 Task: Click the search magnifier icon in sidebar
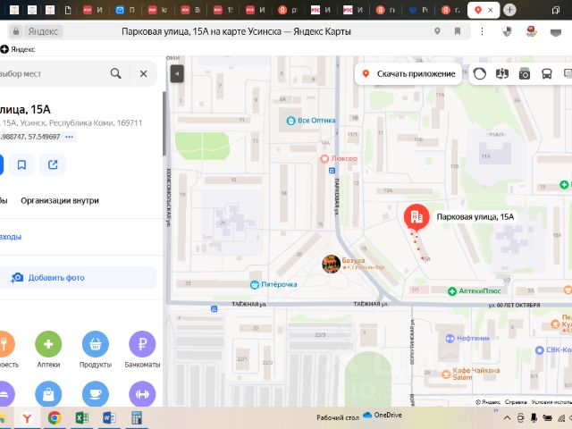pyautogui.click(x=115, y=73)
